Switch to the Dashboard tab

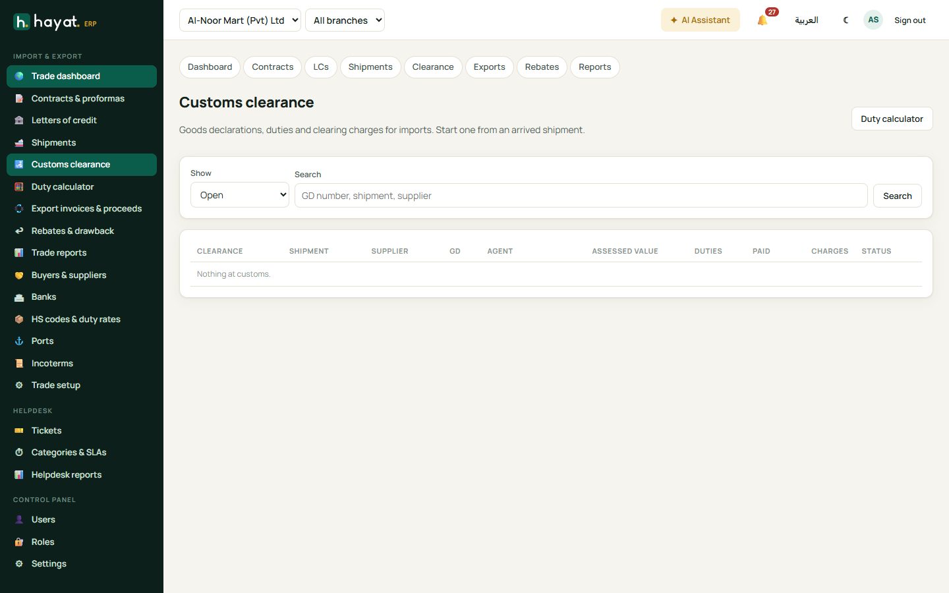pos(210,67)
